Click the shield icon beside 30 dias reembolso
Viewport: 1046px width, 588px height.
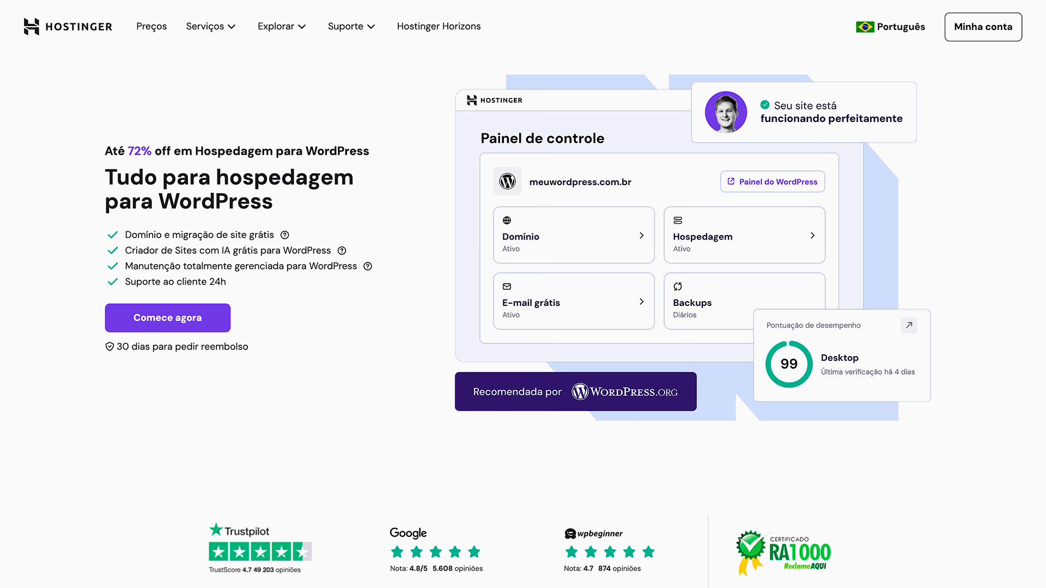point(110,346)
